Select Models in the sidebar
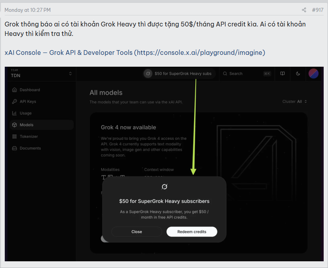This screenshot has height=268, width=328. point(42,125)
